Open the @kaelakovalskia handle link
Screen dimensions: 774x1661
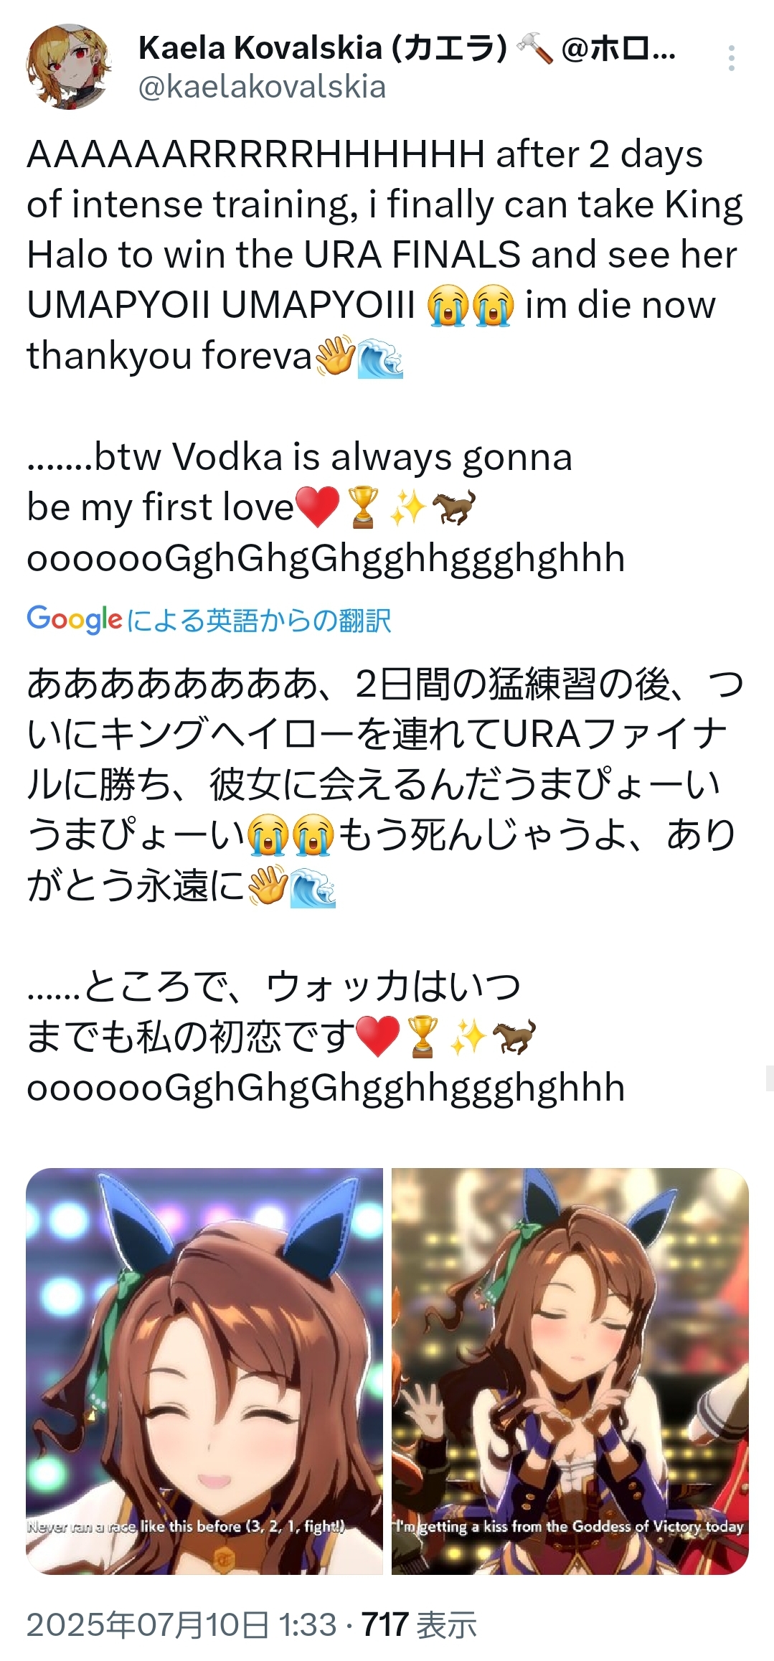coord(262,88)
